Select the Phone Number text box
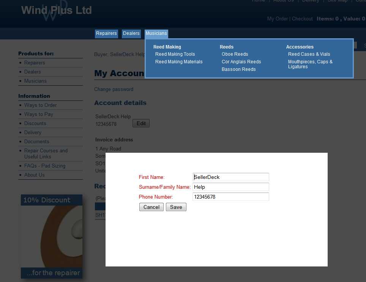Screen dimensions: 366x282 pyautogui.click(x=230, y=197)
